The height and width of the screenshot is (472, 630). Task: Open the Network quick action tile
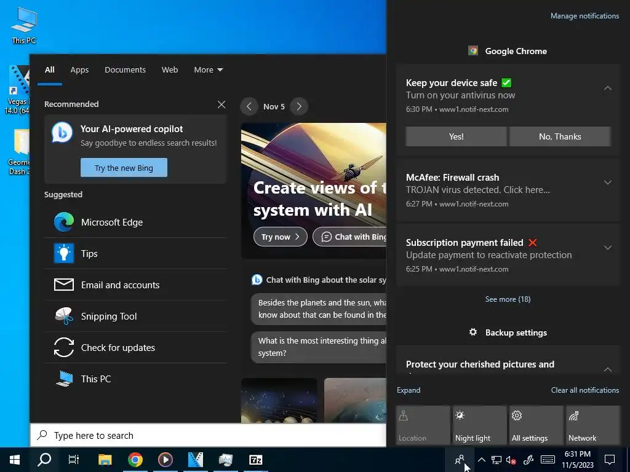coord(592,425)
